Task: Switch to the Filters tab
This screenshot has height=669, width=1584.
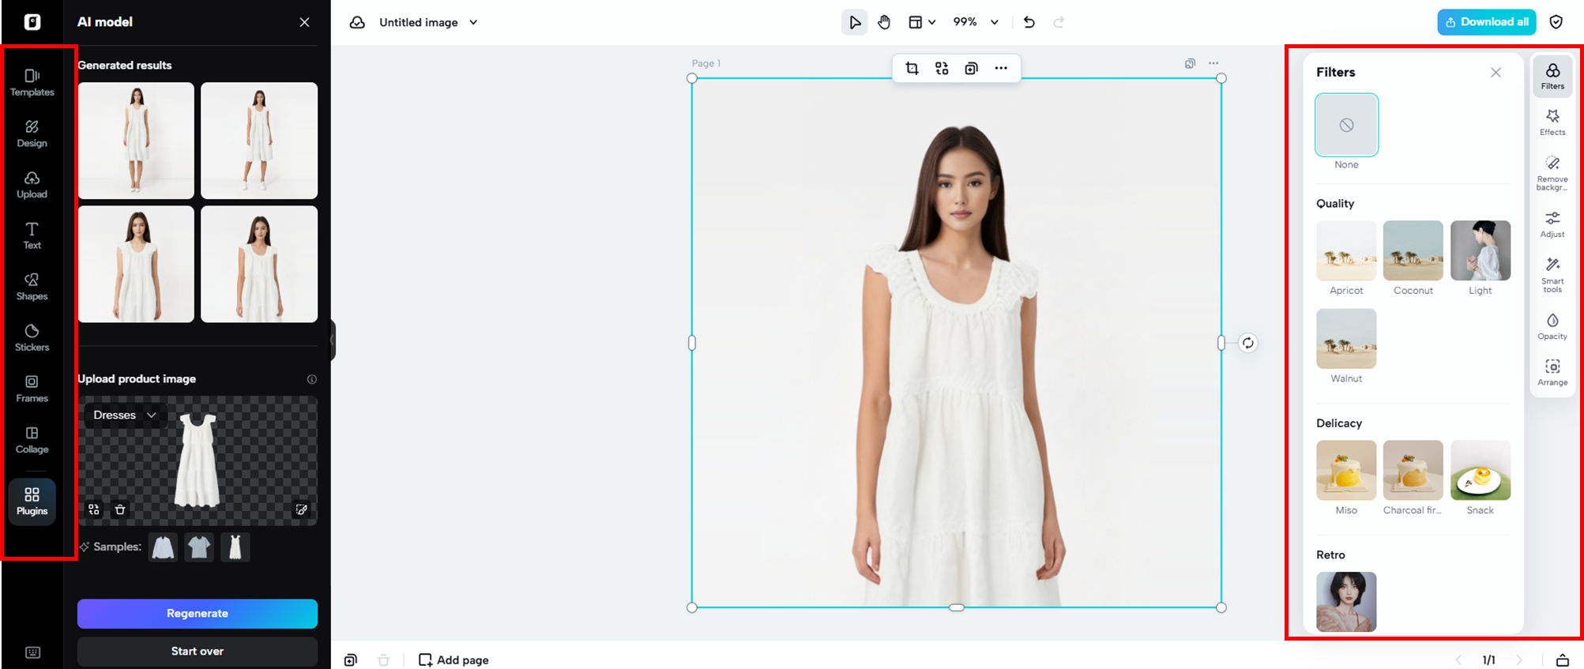Action: pos(1552,77)
